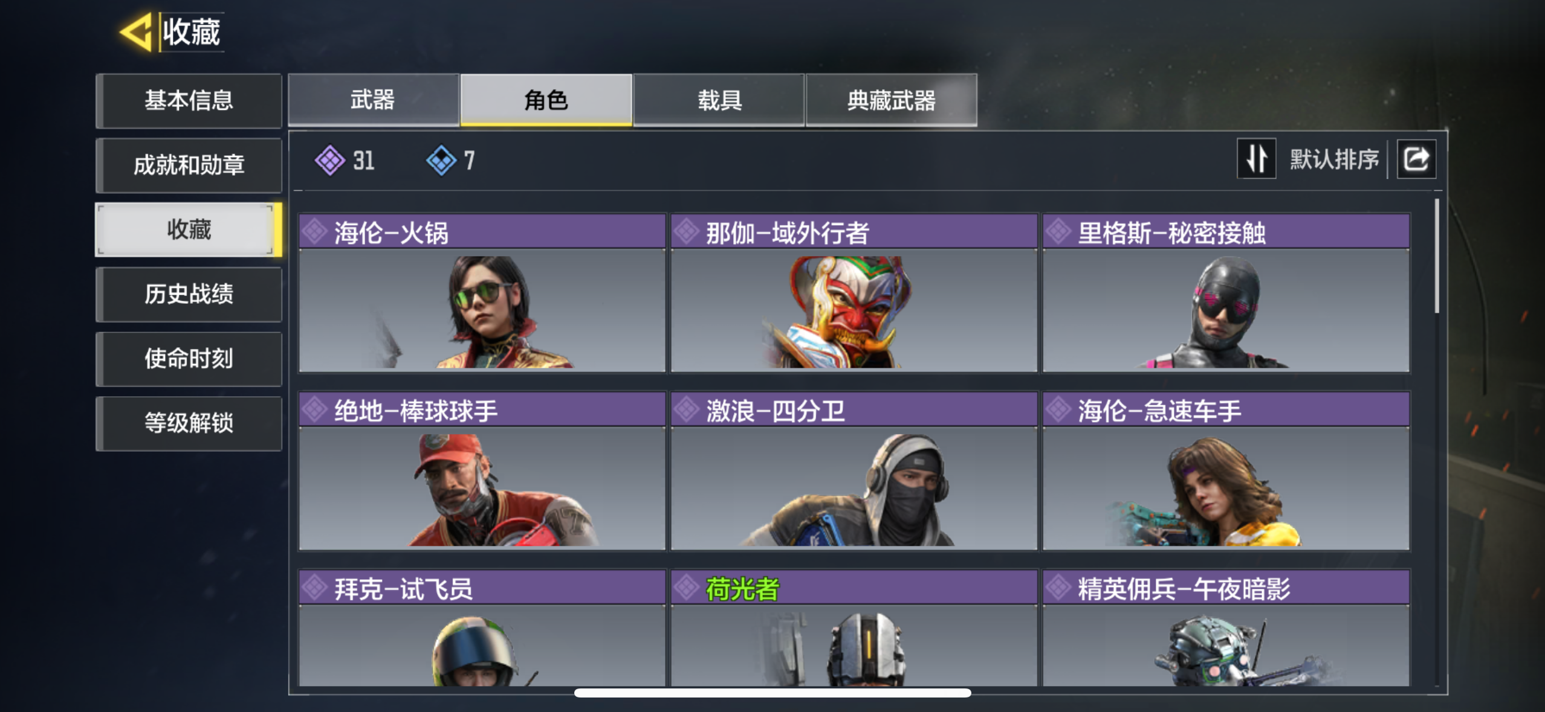Click rarity diamond on 里格斯-秘密接触 card
This screenshot has height=712, width=1545.
[x=1058, y=232]
